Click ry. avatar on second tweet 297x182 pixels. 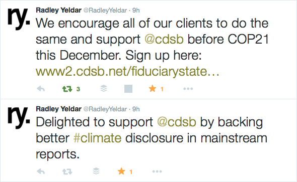point(19,117)
